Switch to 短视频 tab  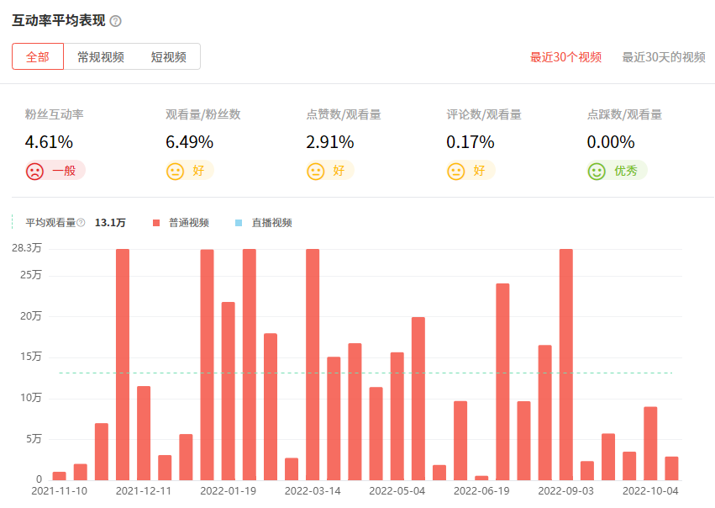click(x=169, y=57)
